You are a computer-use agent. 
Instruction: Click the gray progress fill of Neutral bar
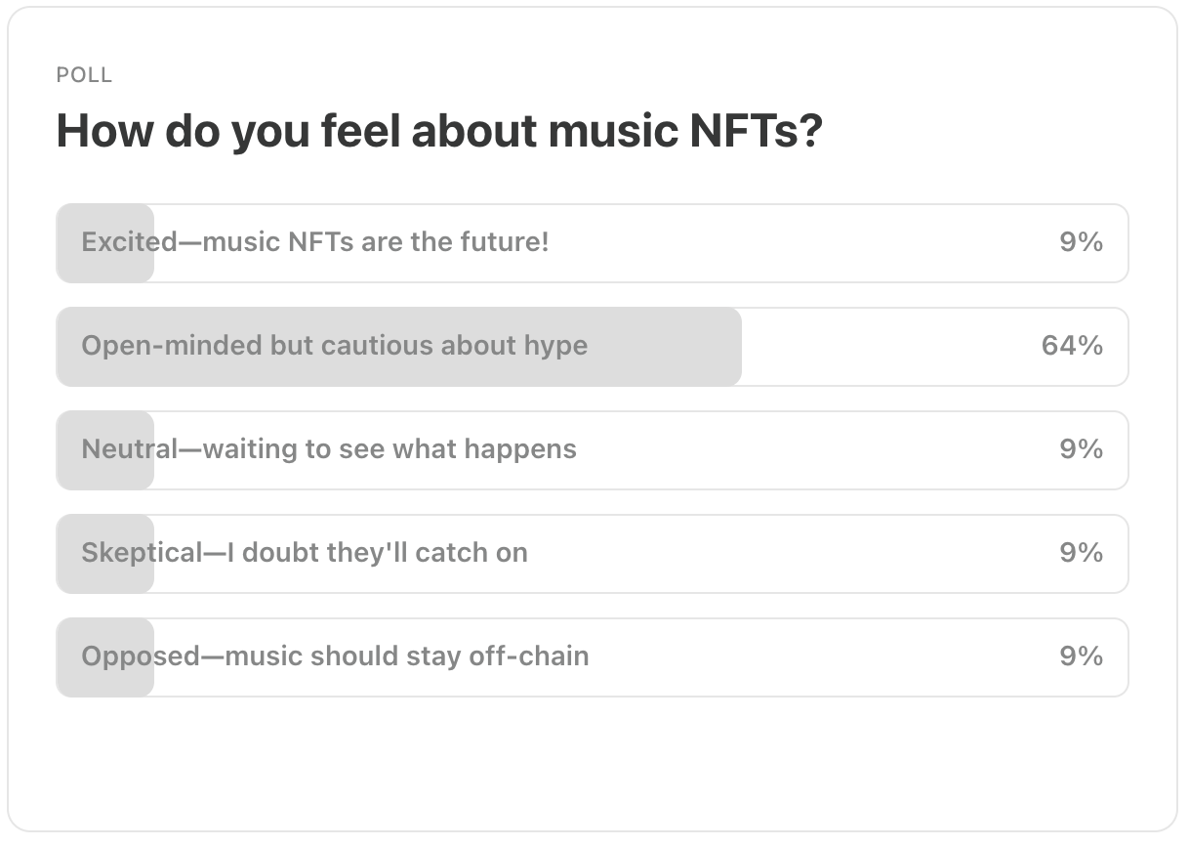(105, 449)
